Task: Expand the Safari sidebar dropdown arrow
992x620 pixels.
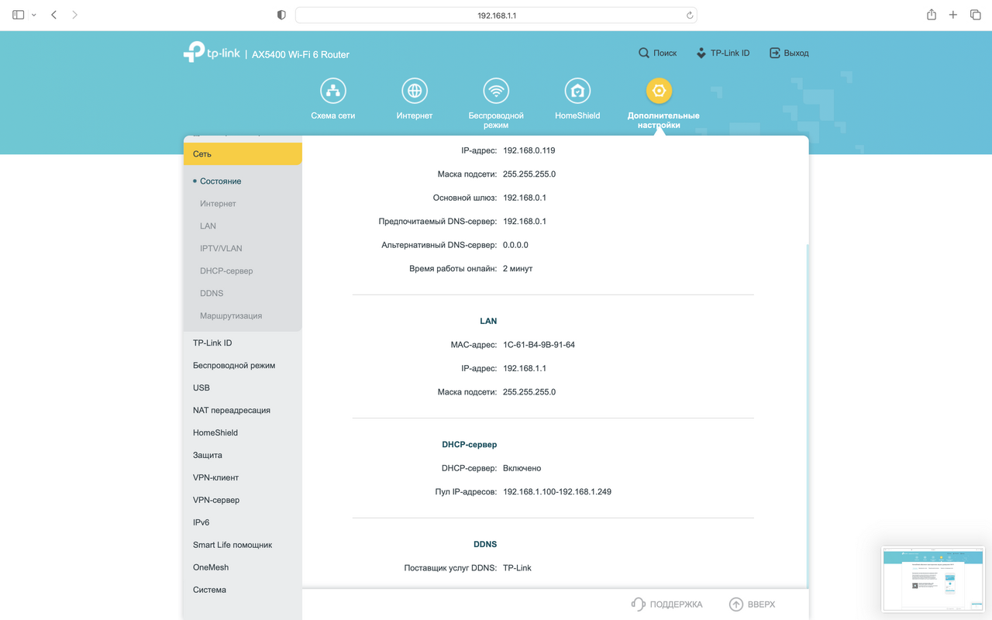Action: (x=34, y=15)
